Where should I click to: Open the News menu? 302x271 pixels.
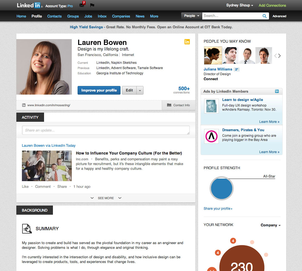(x=140, y=16)
